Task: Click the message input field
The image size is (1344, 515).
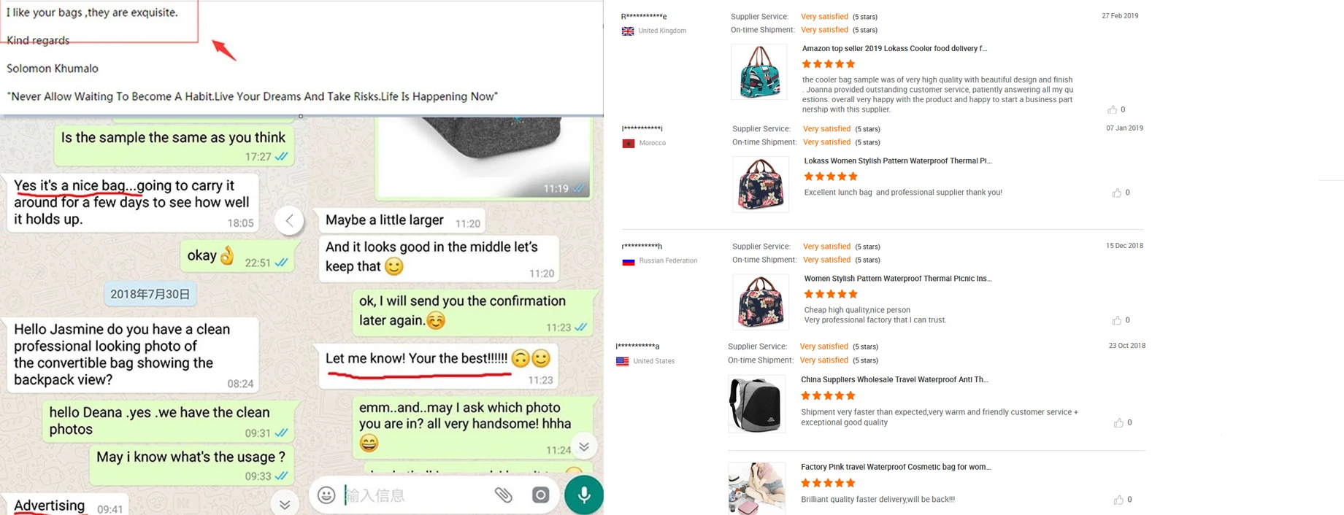Action: 416,495
